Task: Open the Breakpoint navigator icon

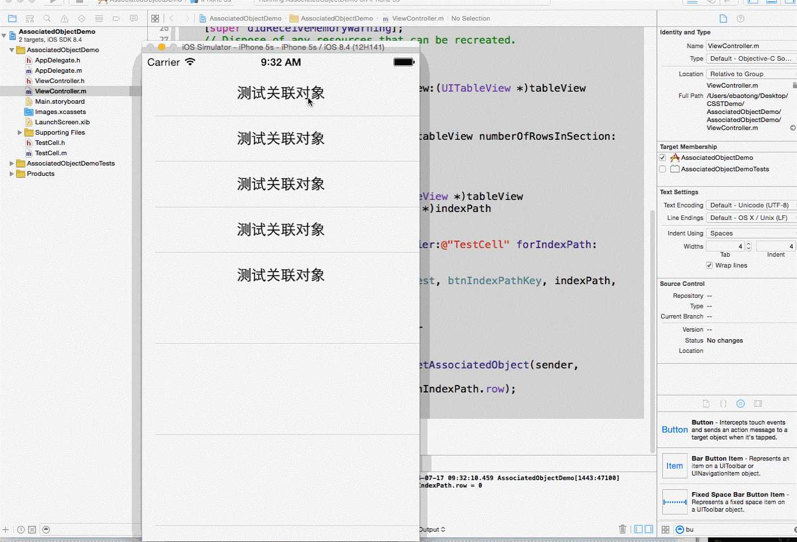Action: click(x=116, y=18)
